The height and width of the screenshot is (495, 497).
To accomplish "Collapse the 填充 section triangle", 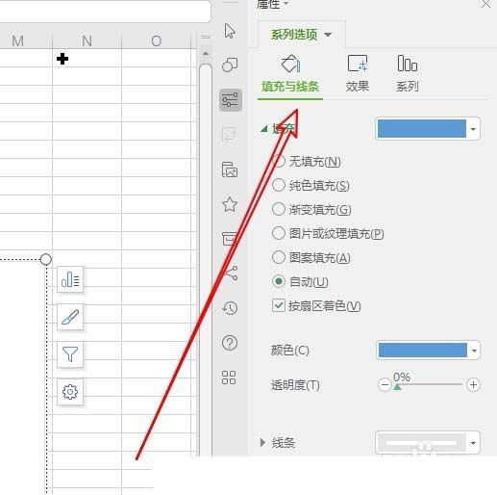I will [x=263, y=129].
